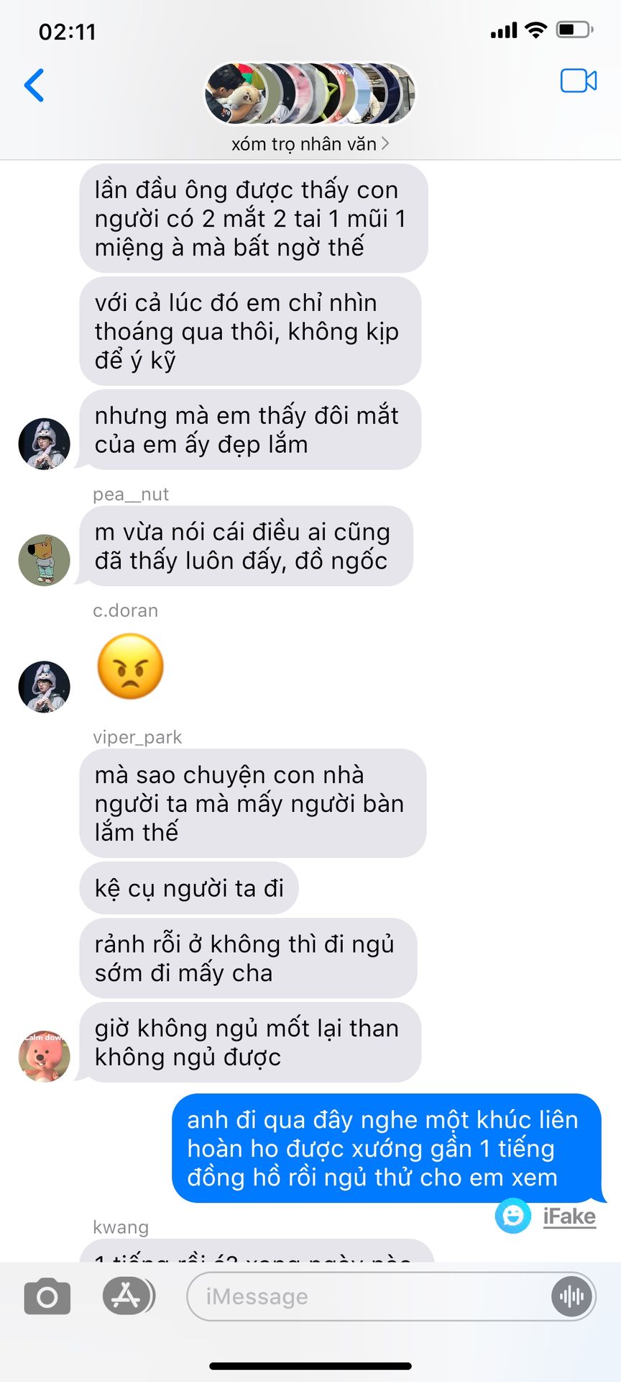The image size is (621, 1382).
Task: Tap the iFake smiley logo icon
Action: tap(513, 1216)
